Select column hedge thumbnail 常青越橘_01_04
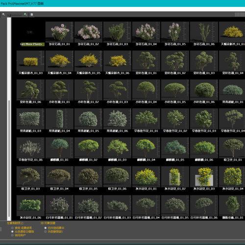The image size is (245, 245). click(59, 119)
